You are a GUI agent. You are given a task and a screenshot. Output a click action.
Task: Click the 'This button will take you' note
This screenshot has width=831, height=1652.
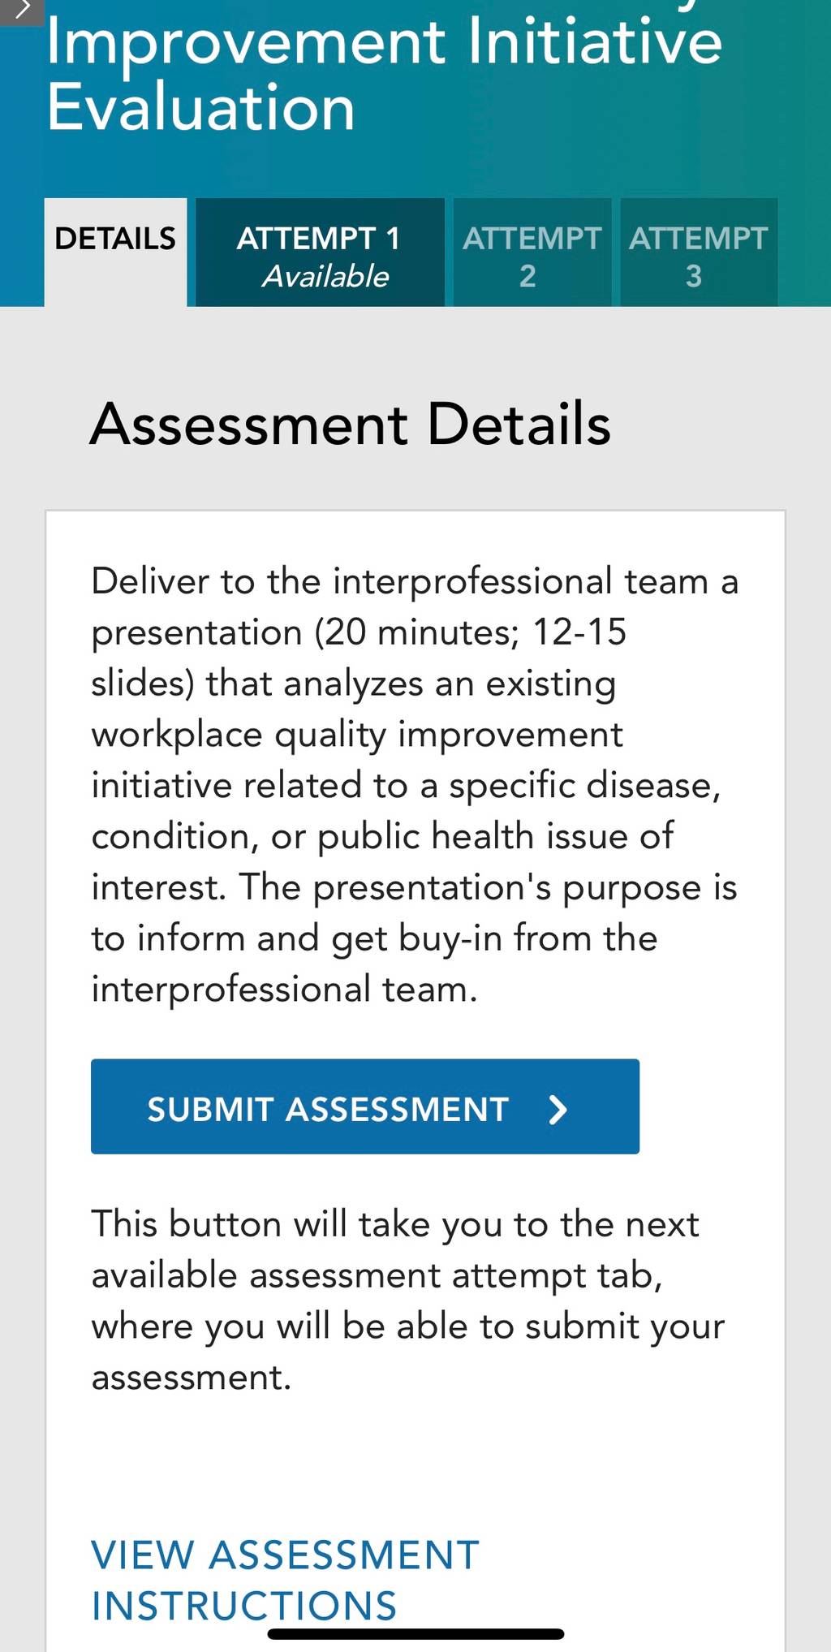click(407, 1300)
